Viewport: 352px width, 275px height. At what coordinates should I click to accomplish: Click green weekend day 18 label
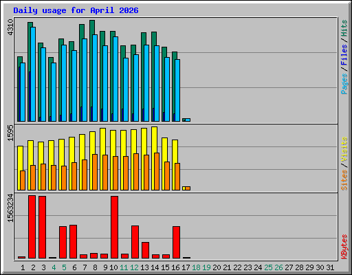pos(196,267)
